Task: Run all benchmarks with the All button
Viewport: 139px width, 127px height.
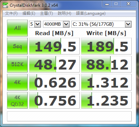Action: point(17,28)
